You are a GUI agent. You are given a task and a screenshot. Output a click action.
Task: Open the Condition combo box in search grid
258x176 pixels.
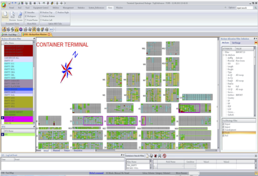click(x=190, y=166)
